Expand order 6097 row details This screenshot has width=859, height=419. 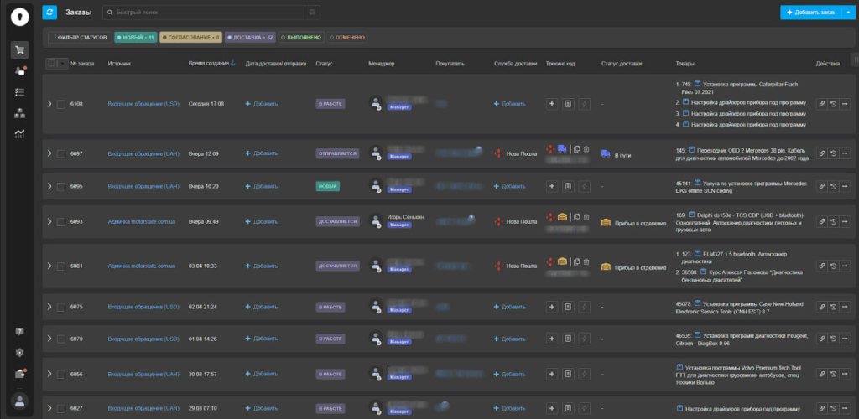49,153
